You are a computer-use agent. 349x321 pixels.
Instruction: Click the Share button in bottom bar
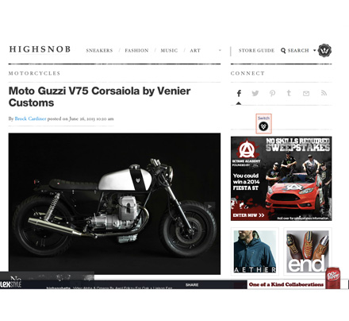192,284
